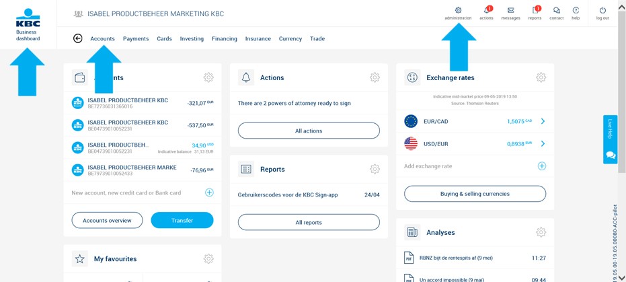
Task: Click the Reports widget icon
Action: [246, 169]
